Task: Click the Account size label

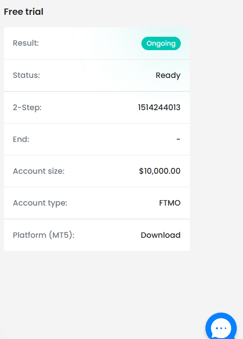Action: coord(38,171)
